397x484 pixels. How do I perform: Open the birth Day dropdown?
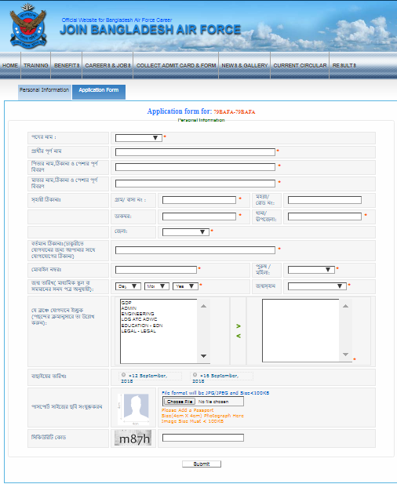pyautogui.click(x=128, y=286)
